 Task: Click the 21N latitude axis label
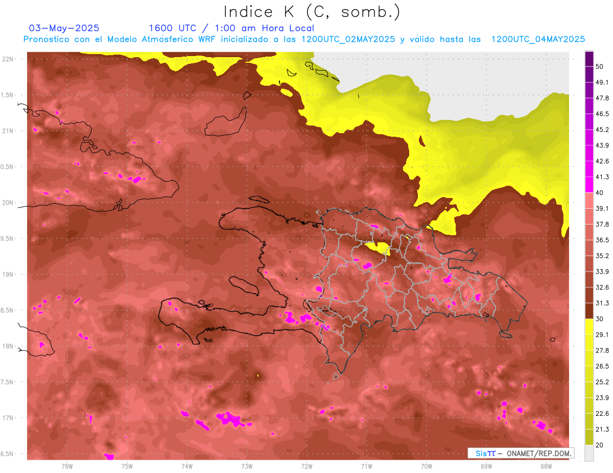[x=9, y=131]
